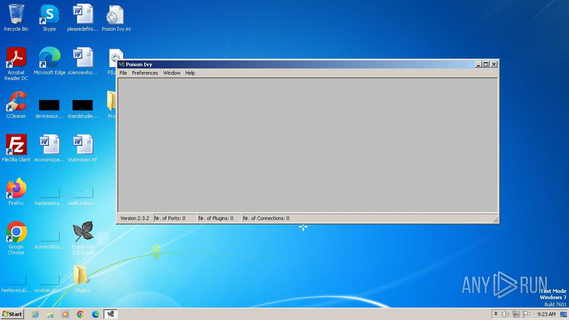Click the Poison Ivy title bar leaf icon
The height and width of the screenshot is (320, 569).
(121, 64)
